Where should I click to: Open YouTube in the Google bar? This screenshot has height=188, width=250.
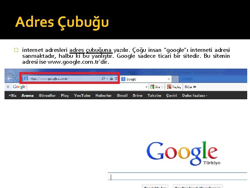tap(82, 95)
